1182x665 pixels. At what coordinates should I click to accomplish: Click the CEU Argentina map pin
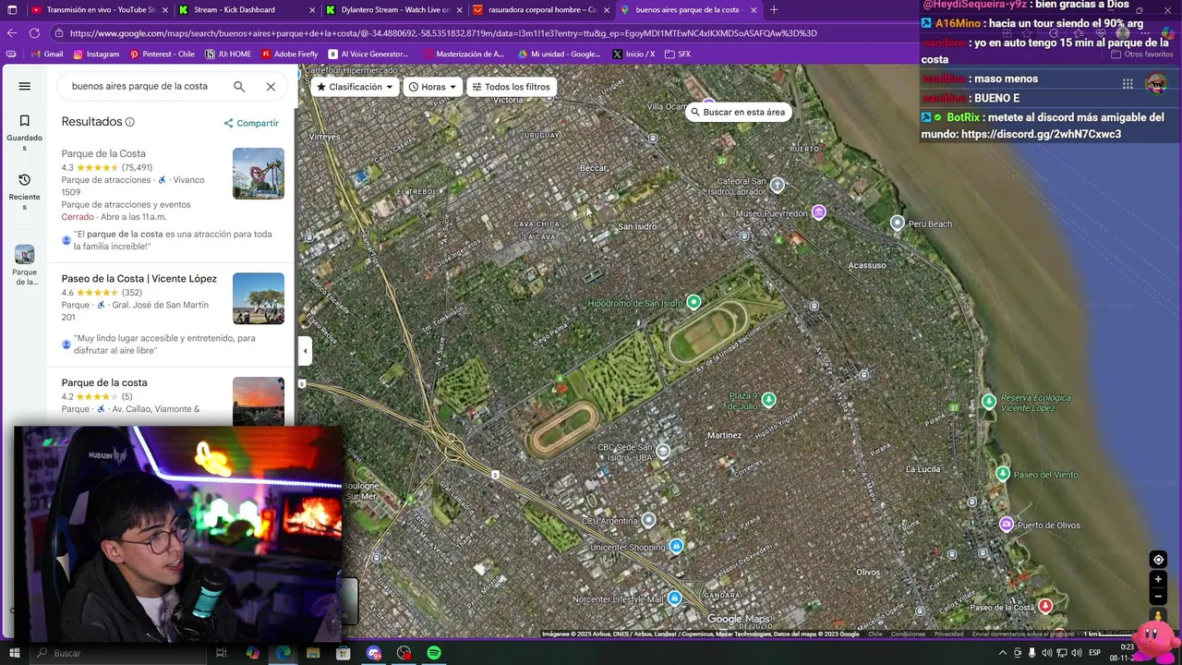649,520
